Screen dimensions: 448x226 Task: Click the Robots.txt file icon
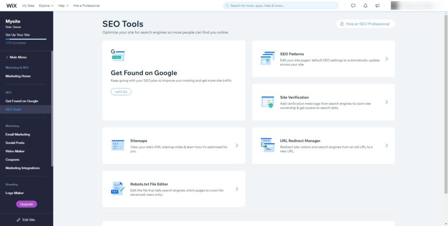point(117,188)
